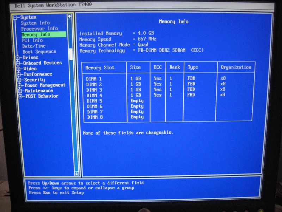
Task: Click DIMM 8 Empty size value
Action: [x=137, y=117]
